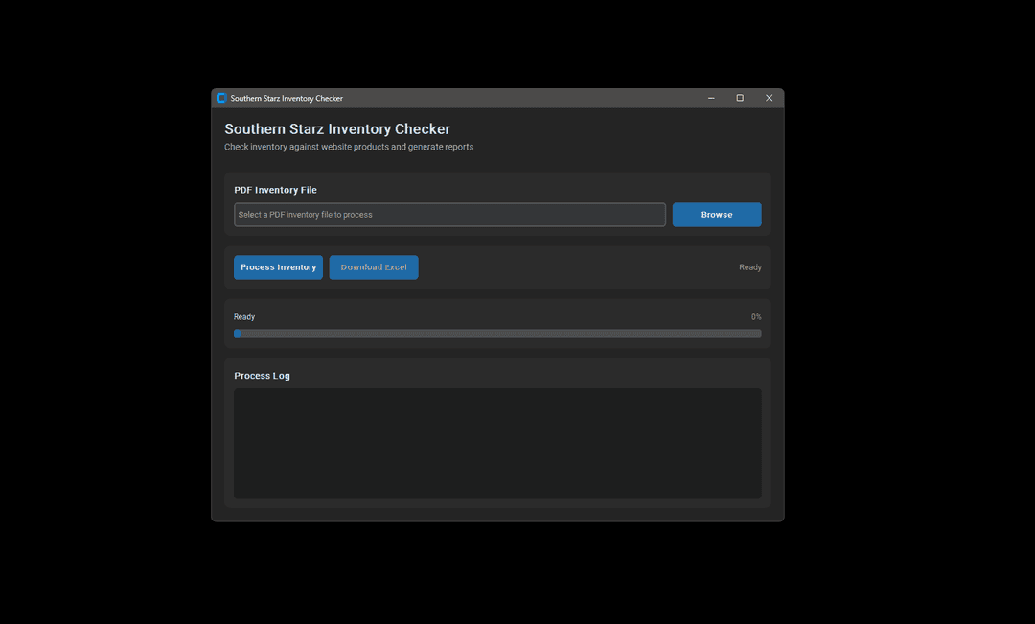Click the progress bar track
1035x624 pixels.
(498, 334)
